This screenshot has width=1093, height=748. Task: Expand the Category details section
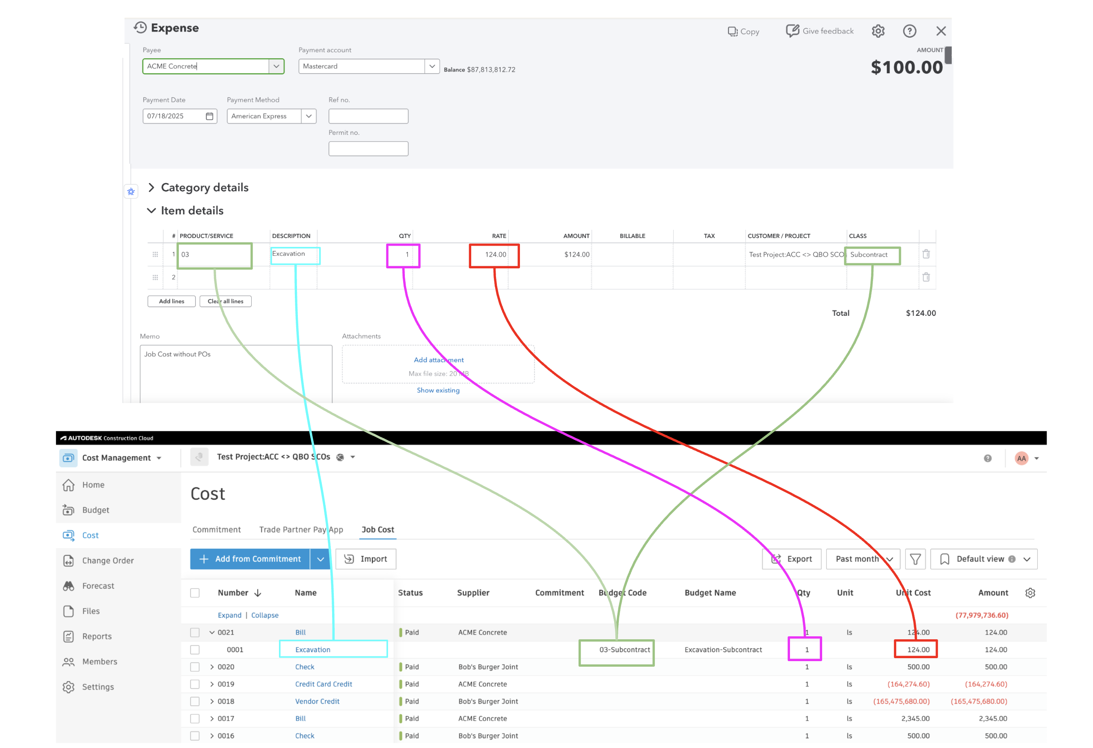(151, 187)
